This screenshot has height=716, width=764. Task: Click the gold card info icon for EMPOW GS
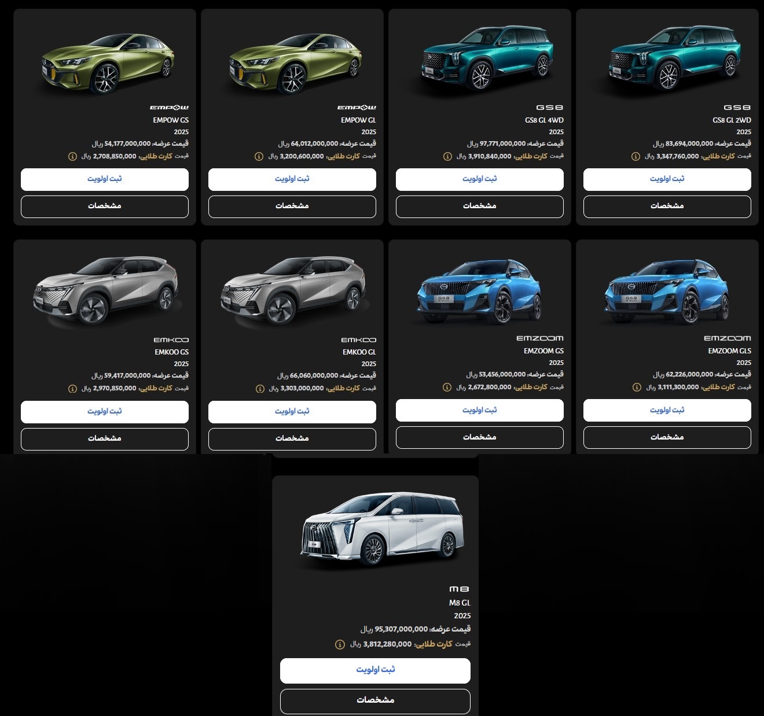pos(72,156)
